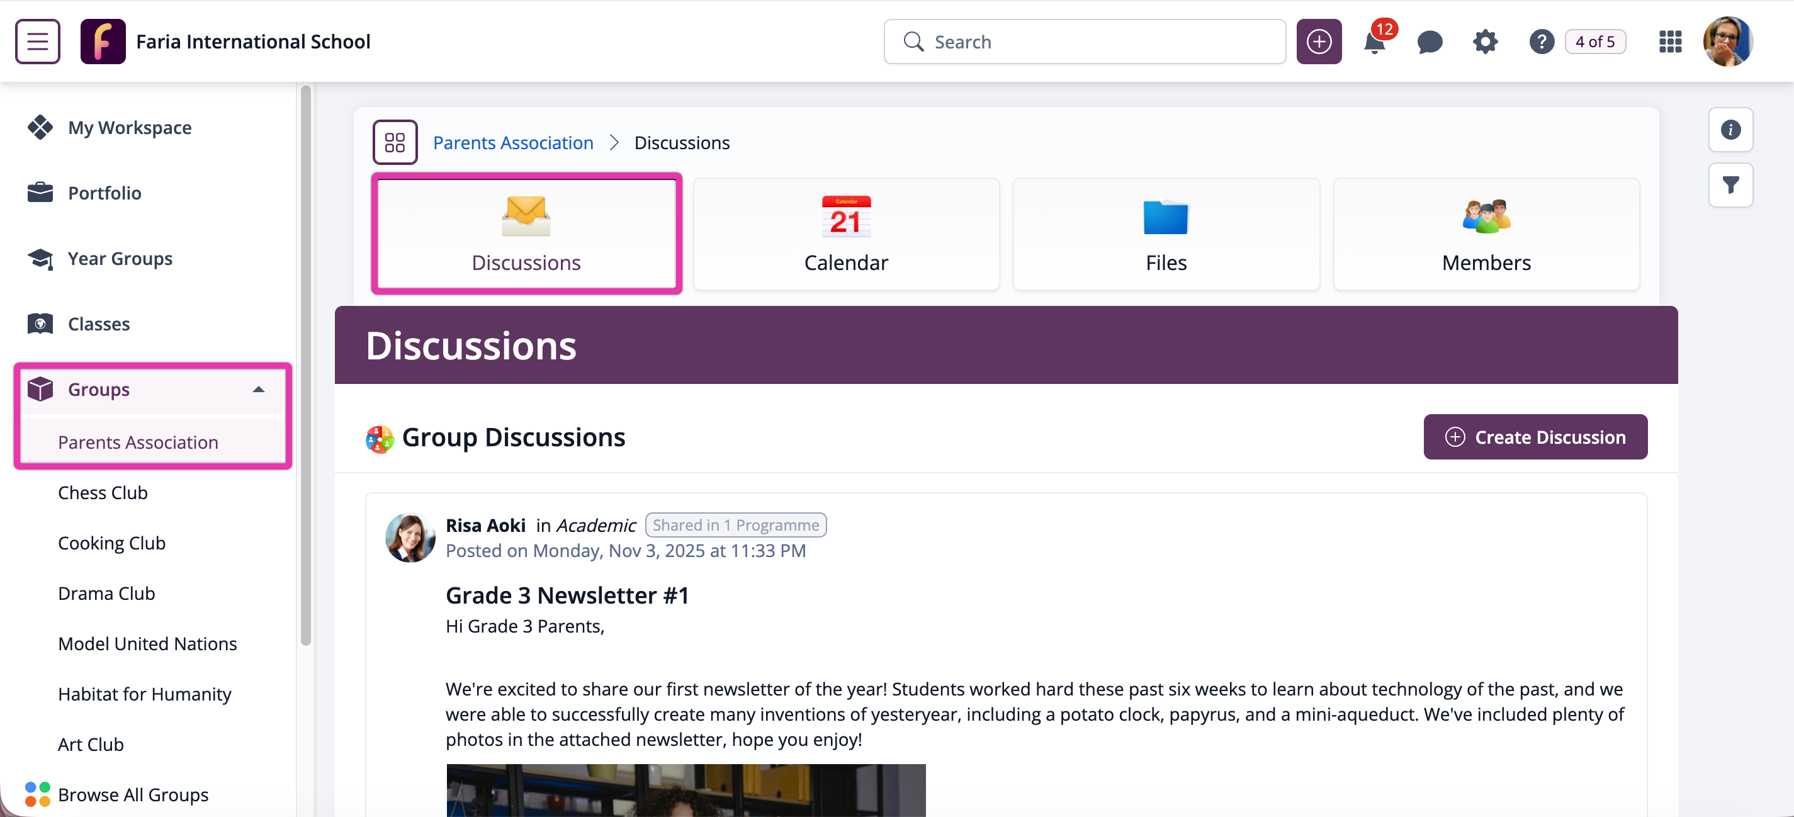Open the info panel icon
Viewport: 1794px width, 817px height.
point(1730,130)
